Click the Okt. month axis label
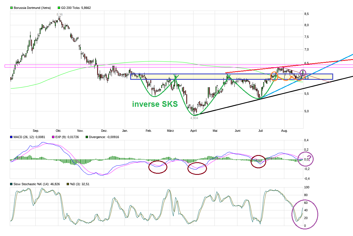The image size is (353, 236). click(x=58, y=131)
